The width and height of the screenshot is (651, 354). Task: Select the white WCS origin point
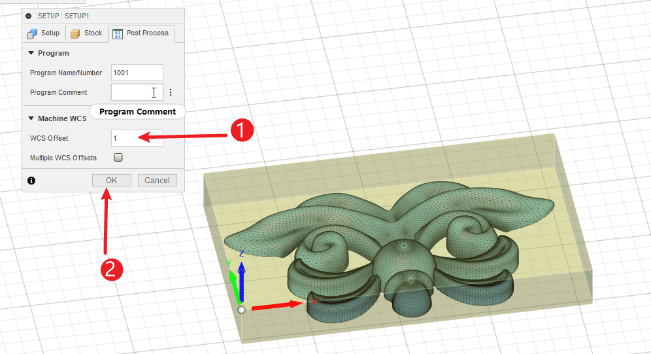click(x=241, y=310)
